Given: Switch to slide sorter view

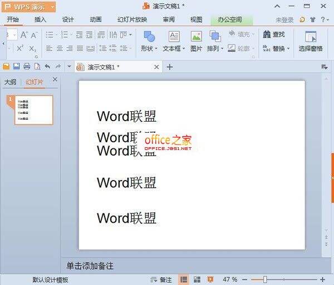Looking at the screenshot, I should (x=197, y=279).
